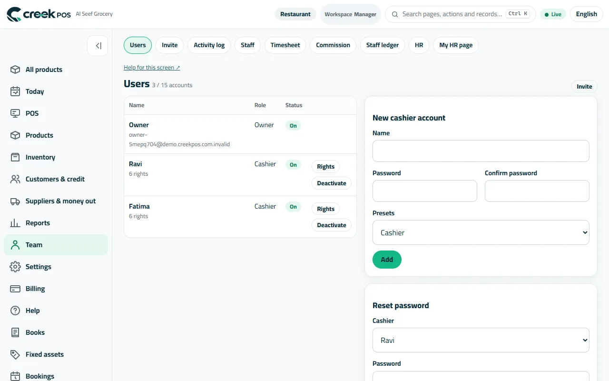The image size is (609, 381).
Task: Switch to the Timesheet tab
Action: coord(285,45)
